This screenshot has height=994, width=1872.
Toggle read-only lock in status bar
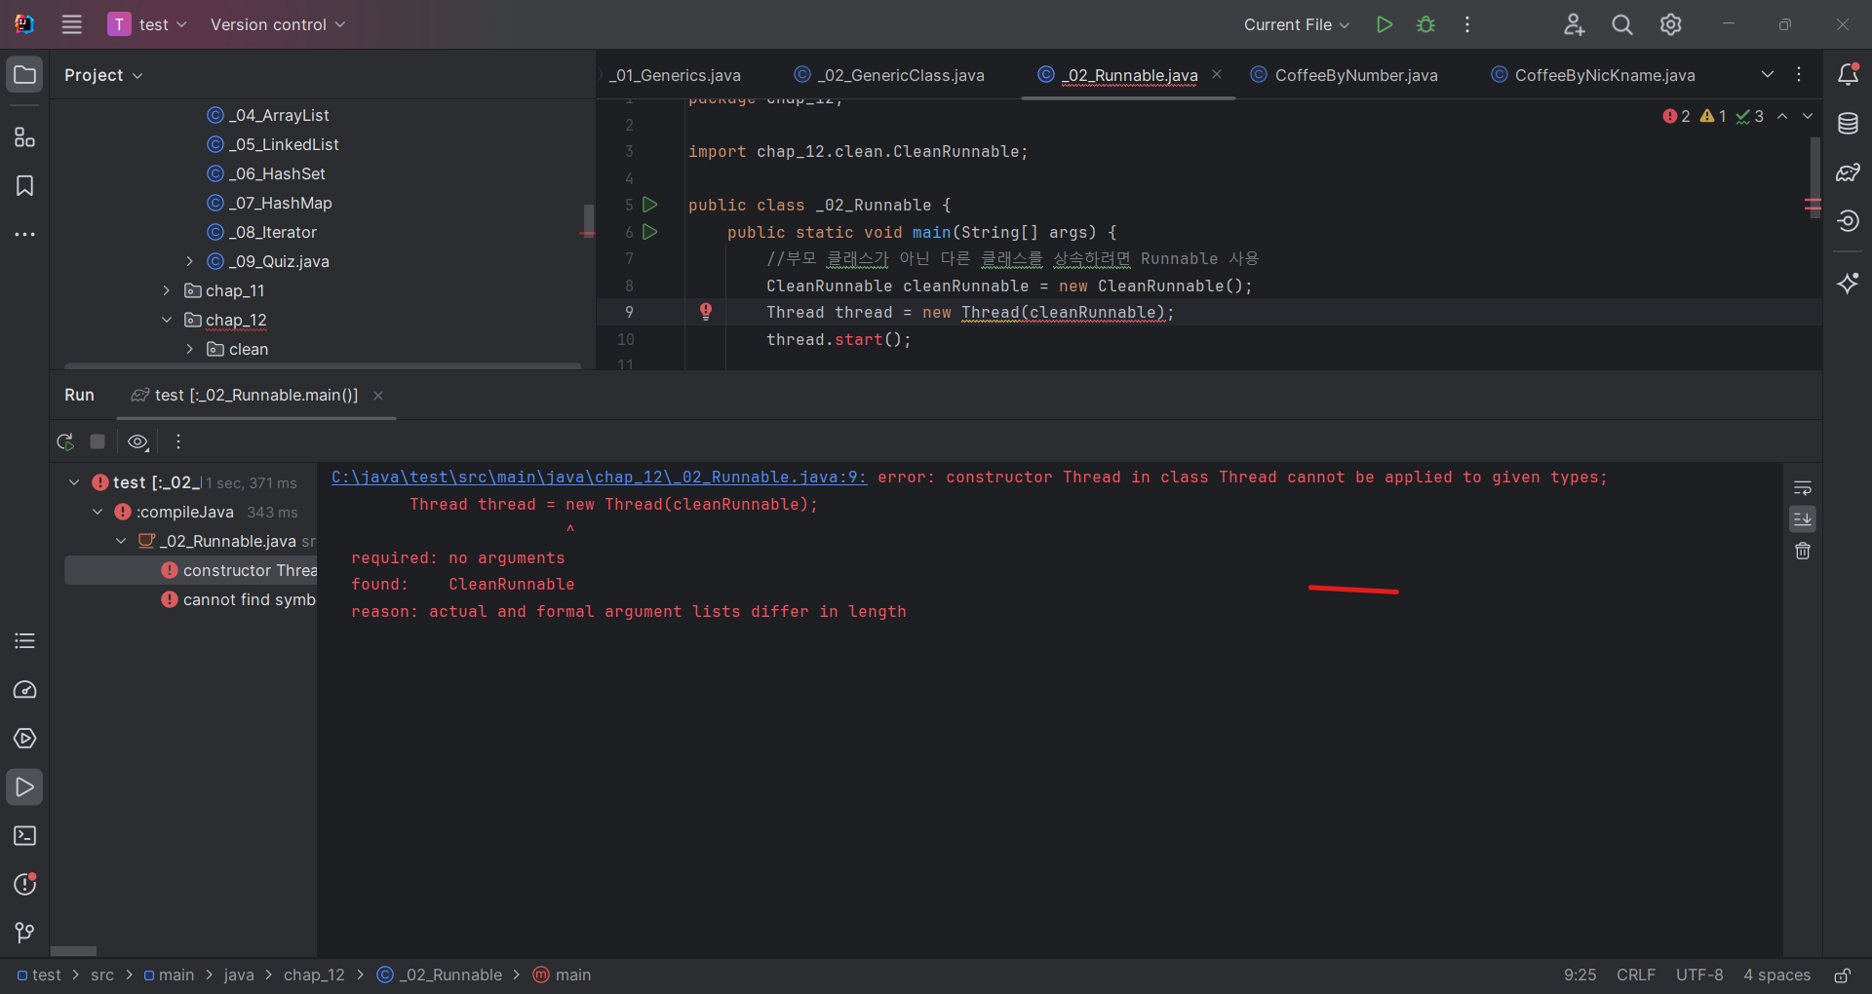[1843, 975]
